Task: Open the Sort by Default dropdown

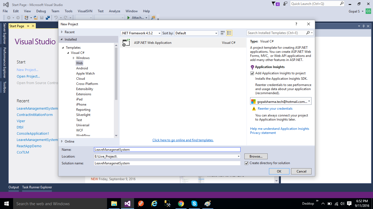Action: pyautogui.click(x=196, y=33)
